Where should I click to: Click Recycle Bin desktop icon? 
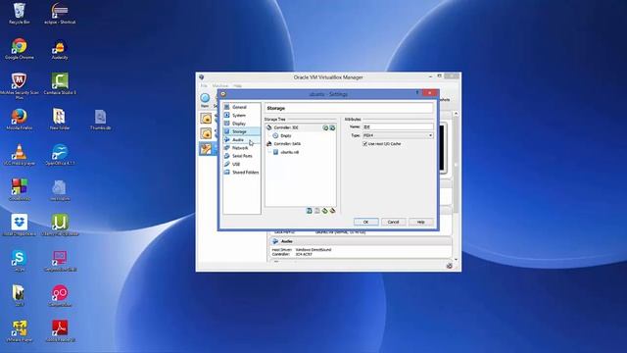(19, 14)
